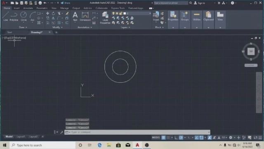Toggle drawing grid display in status bar
264x149 pixels.
[x=163, y=138]
